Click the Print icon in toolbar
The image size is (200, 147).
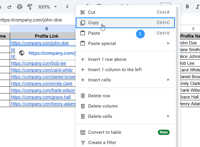pyautogui.click(x=20, y=7)
